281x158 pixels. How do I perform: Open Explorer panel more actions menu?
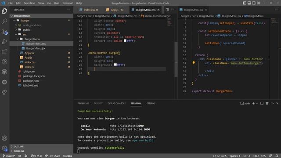[x=68, y=10]
